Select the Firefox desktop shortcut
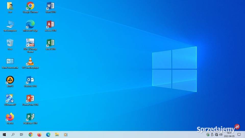 coord(10,119)
